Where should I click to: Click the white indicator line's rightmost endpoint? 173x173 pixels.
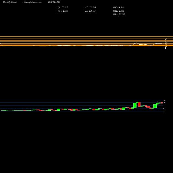click(x=162, y=43)
